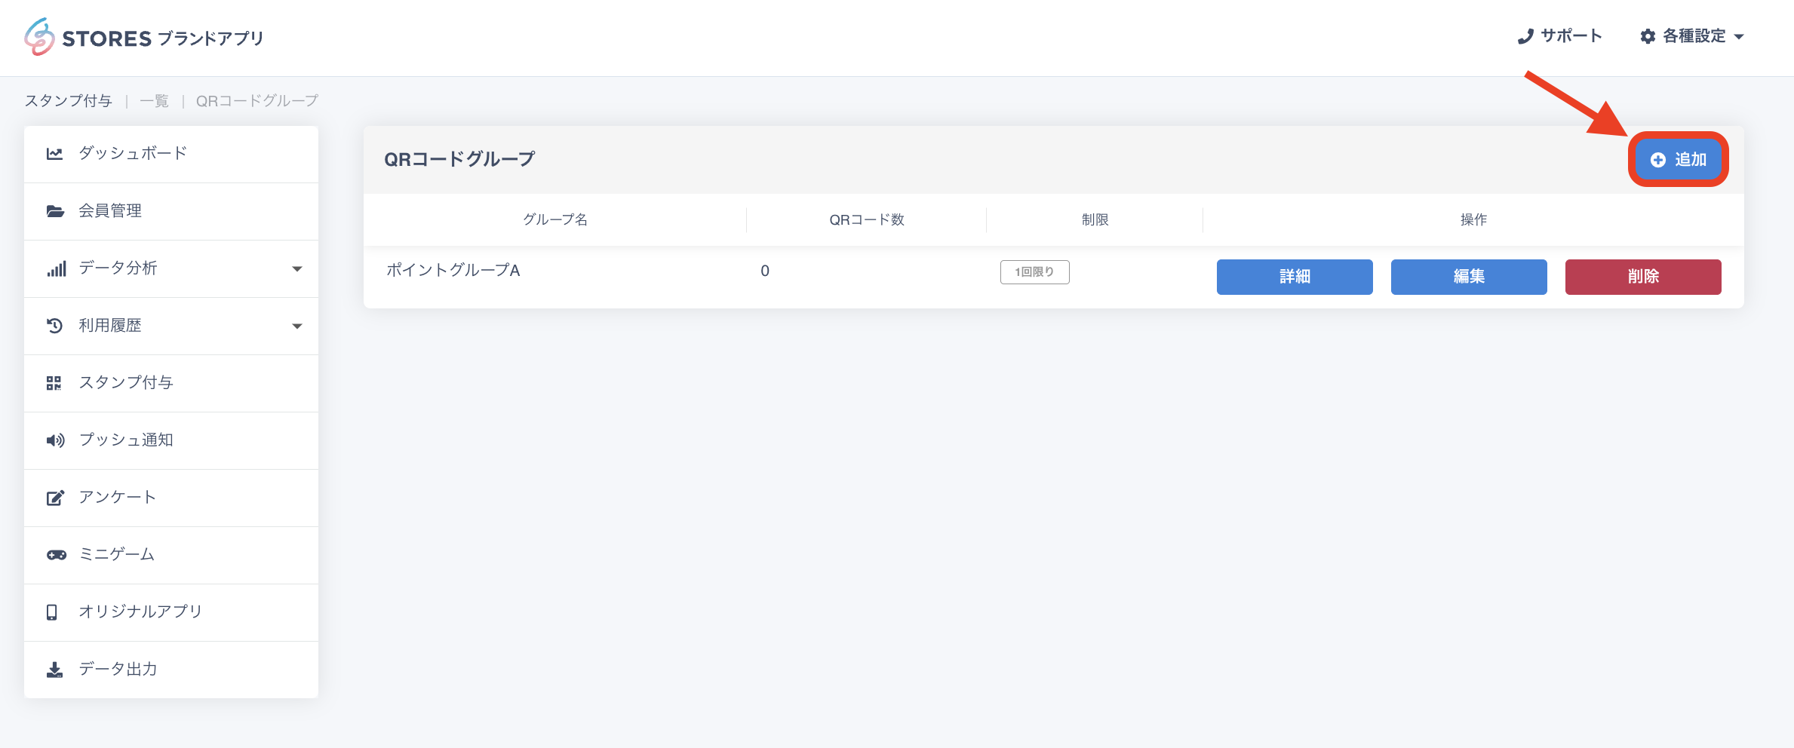Expand the 利用履歴 dropdown arrow
1794x748 pixels.
click(x=297, y=326)
